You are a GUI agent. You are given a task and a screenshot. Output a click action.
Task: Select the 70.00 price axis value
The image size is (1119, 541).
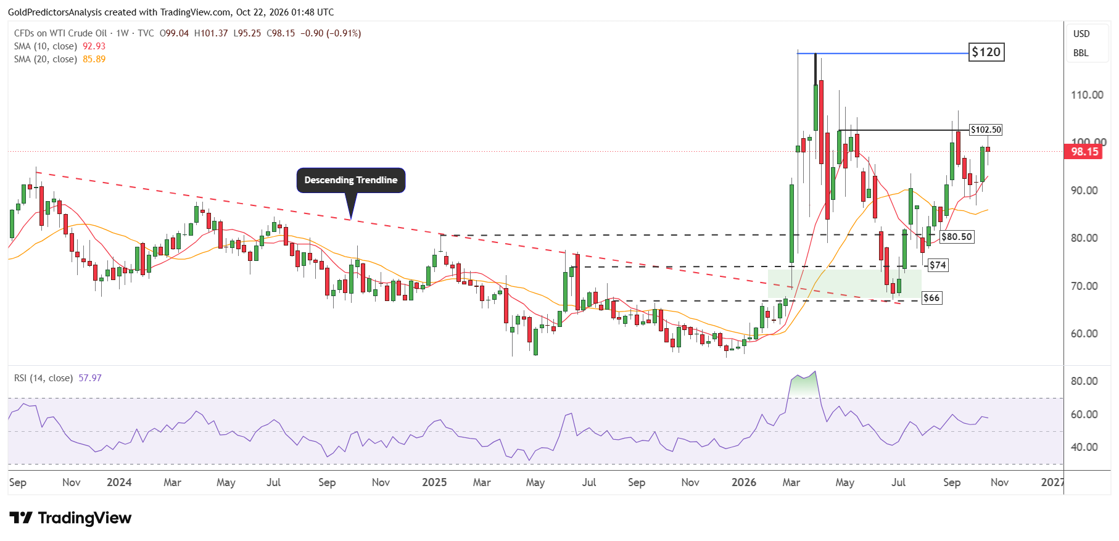1084,286
